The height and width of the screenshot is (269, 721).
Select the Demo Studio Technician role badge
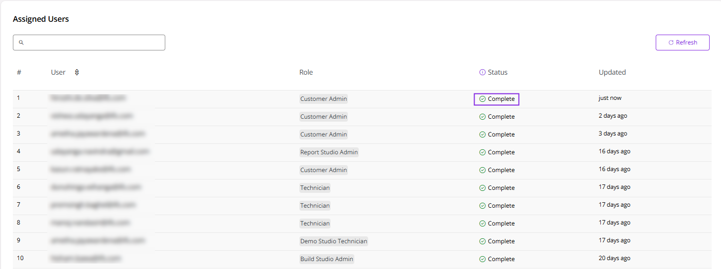coord(334,241)
